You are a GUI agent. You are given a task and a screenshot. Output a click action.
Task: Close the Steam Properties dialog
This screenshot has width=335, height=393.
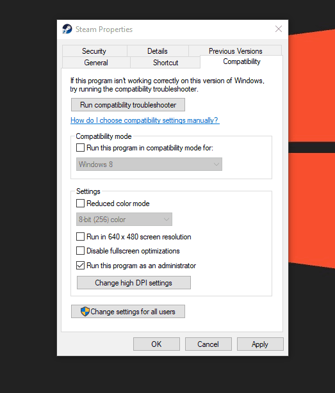click(279, 29)
